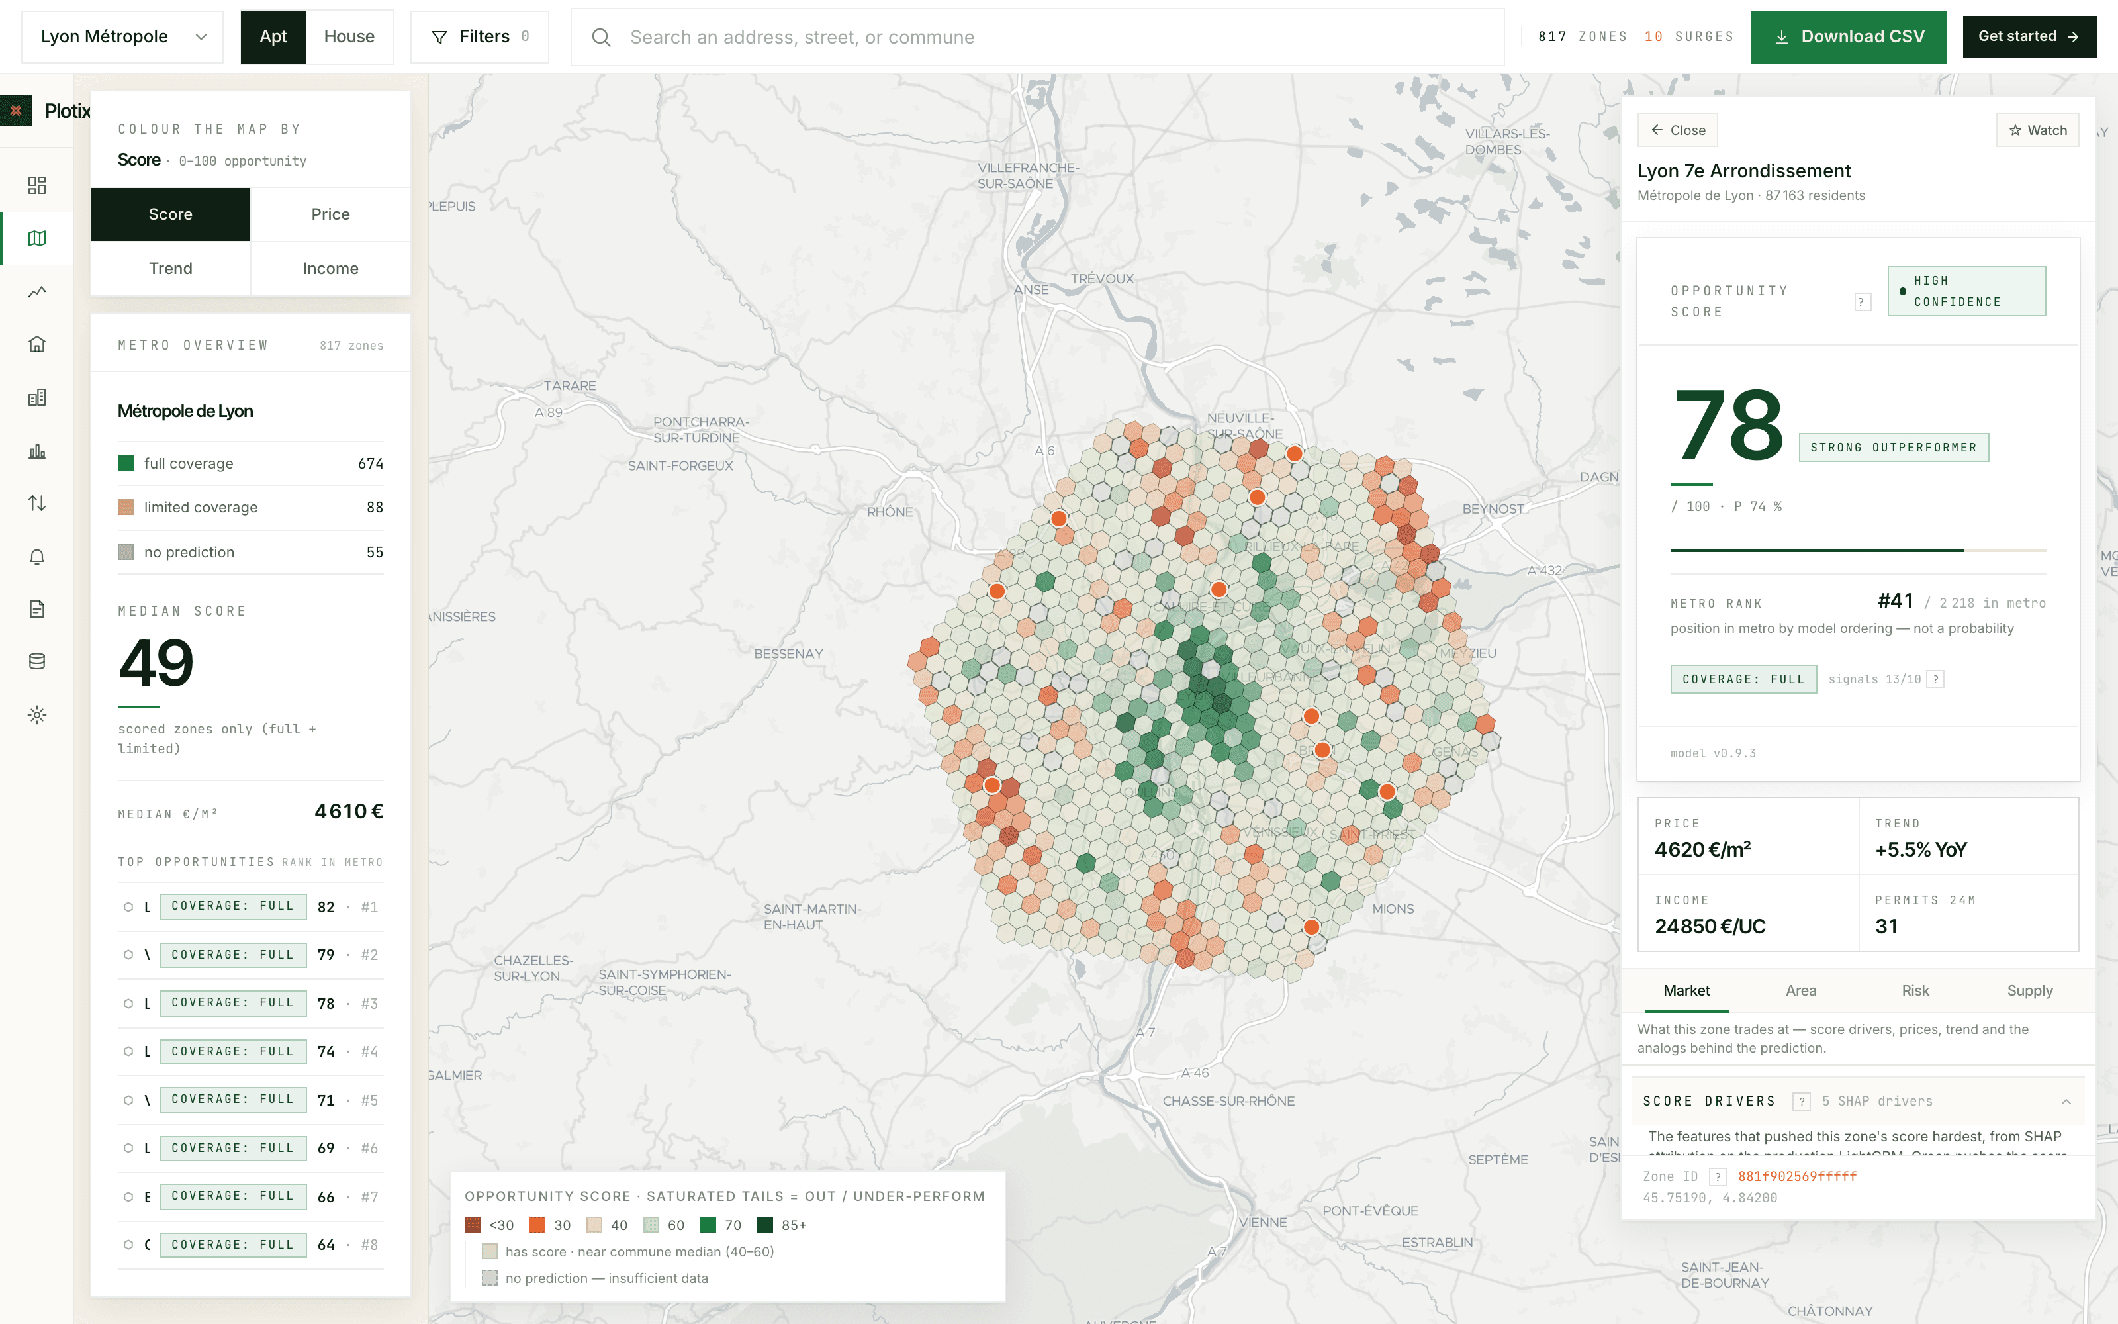Click the opportunity score progress bar

1857,551
